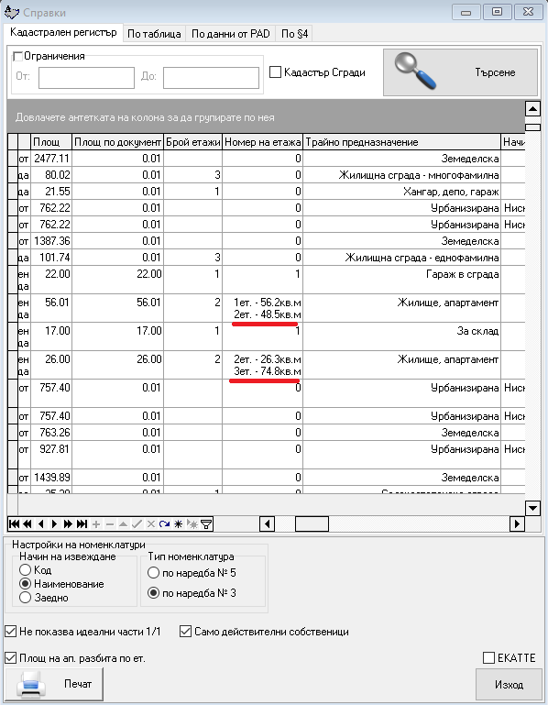The image size is (548, 705).
Task: Jump to first record in navigator
Action: tap(14, 523)
